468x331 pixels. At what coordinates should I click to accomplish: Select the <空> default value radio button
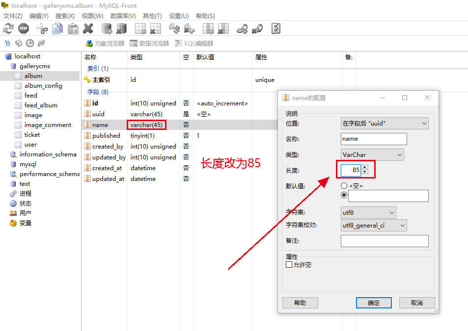[344, 186]
